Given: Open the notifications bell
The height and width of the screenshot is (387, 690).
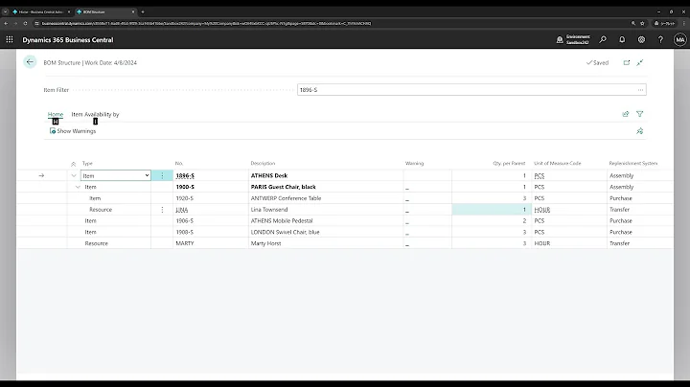Looking at the screenshot, I should (622, 39).
